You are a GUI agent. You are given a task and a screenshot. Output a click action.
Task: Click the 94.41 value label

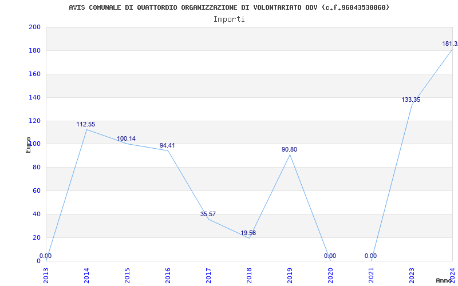pos(167,145)
